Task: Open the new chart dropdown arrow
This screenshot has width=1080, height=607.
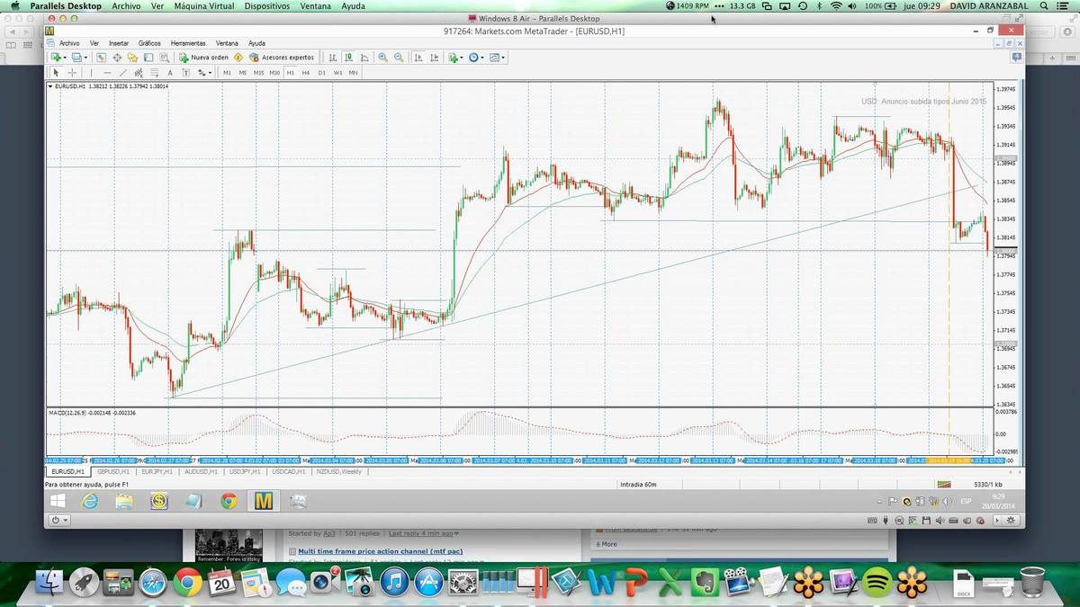Action: pyautogui.click(x=64, y=58)
